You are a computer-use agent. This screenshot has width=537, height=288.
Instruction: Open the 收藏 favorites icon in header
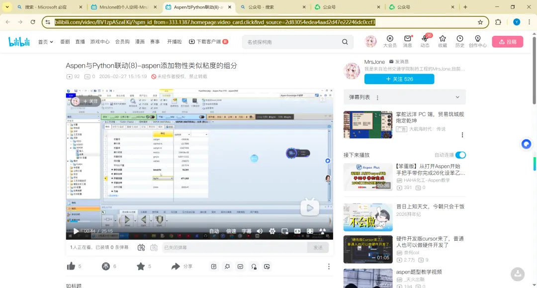(443, 41)
